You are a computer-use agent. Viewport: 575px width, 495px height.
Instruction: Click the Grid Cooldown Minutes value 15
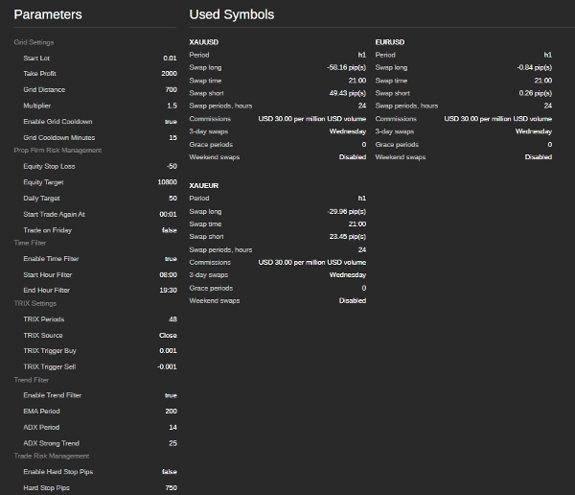click(172, 138)
